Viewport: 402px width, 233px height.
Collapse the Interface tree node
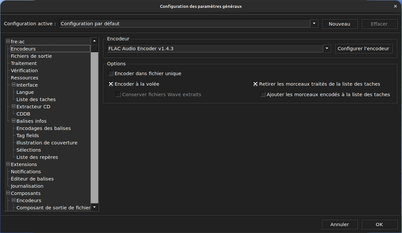(13, 85)
